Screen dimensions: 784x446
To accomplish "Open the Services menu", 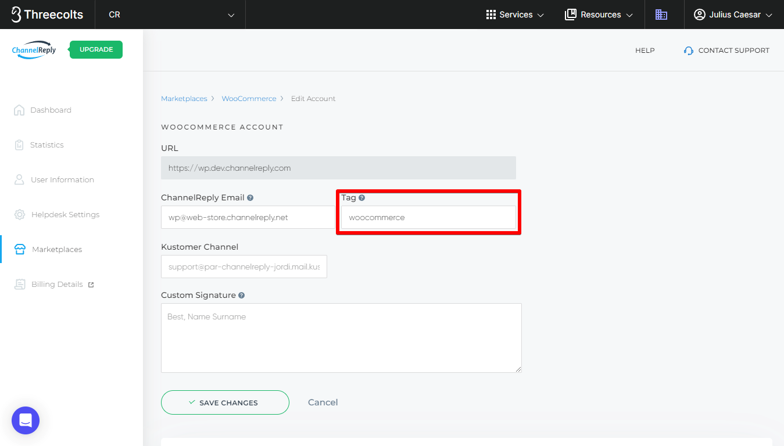I will pos(515,15).
